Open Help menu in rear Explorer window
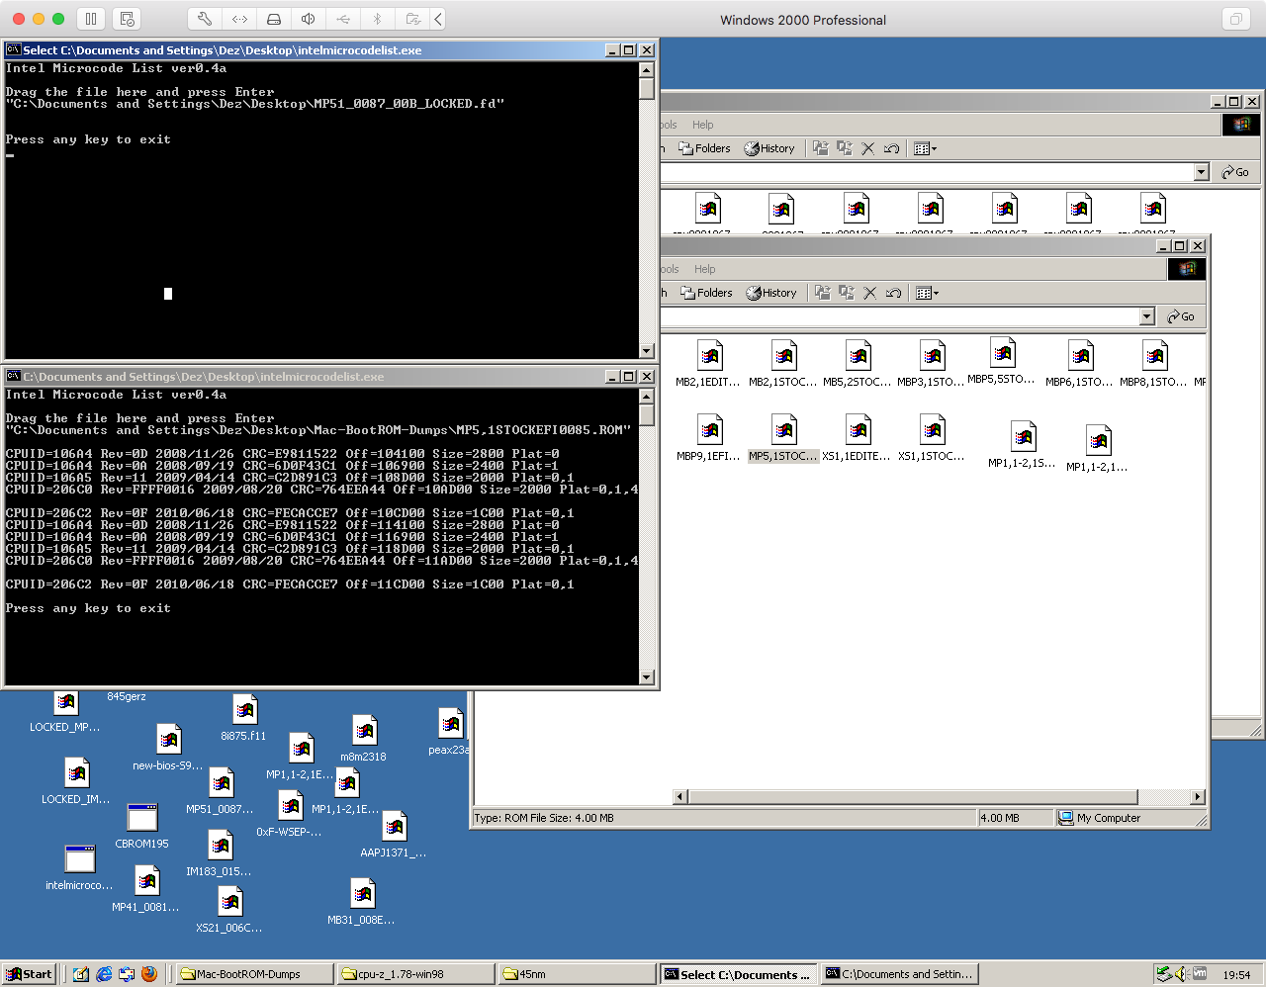Image resolution: width=1266 pixels, height=987 pixels. (702, 125)
